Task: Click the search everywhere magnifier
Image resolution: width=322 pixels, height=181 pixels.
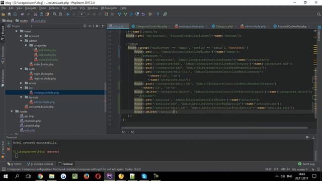Action: 318,14
